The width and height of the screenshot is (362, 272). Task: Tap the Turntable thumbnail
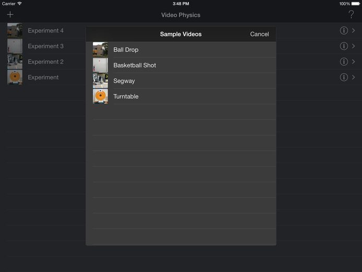click(x=100, y=96)
